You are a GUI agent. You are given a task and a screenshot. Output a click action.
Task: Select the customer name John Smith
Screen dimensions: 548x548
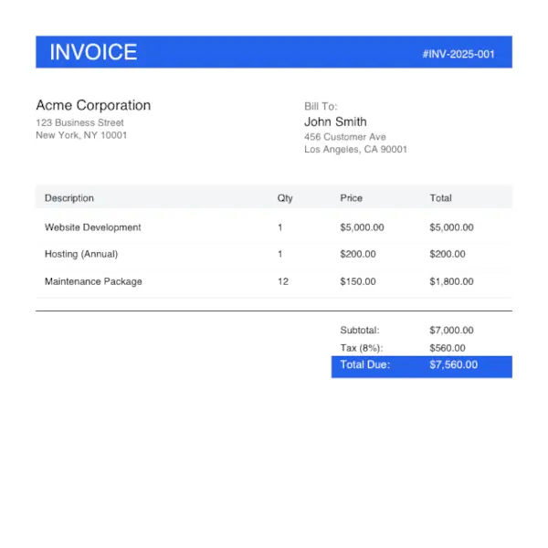[335, 121]
